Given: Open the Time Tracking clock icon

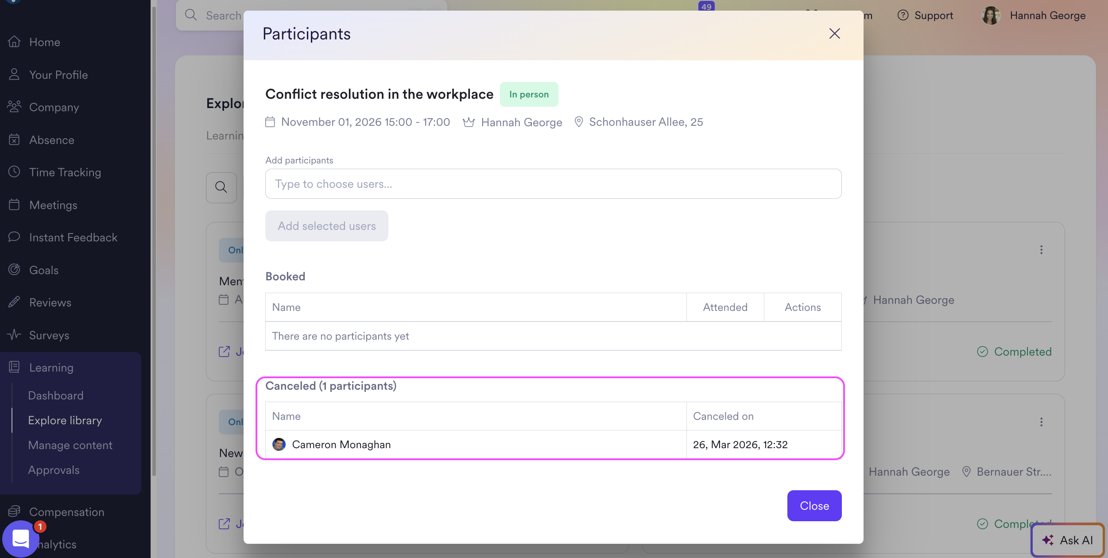Looking at the screenshot, I should [x=14, y=172].
